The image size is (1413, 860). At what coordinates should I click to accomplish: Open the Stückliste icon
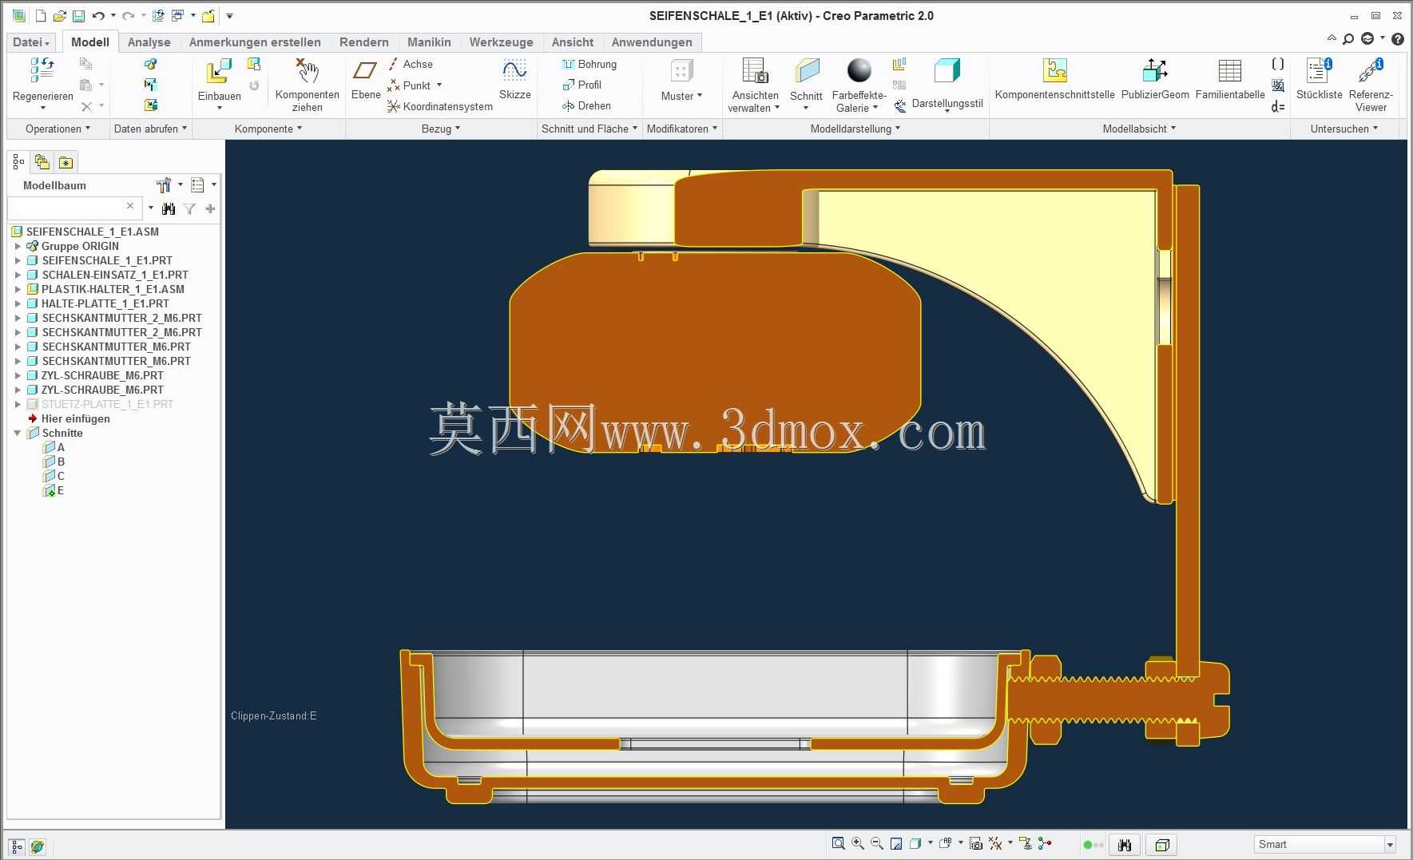[x=1319, y=71]
